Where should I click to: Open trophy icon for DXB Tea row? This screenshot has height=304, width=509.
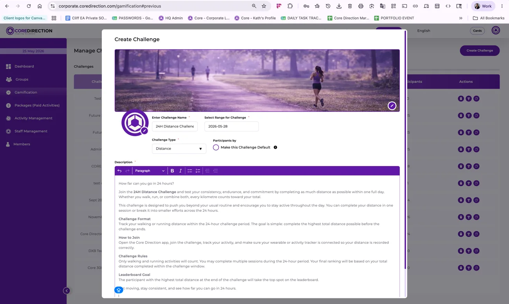(469, 251)
